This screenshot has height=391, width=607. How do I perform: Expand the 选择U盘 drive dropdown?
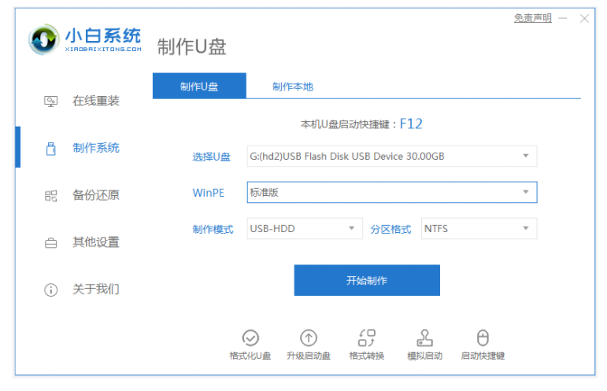392,156
